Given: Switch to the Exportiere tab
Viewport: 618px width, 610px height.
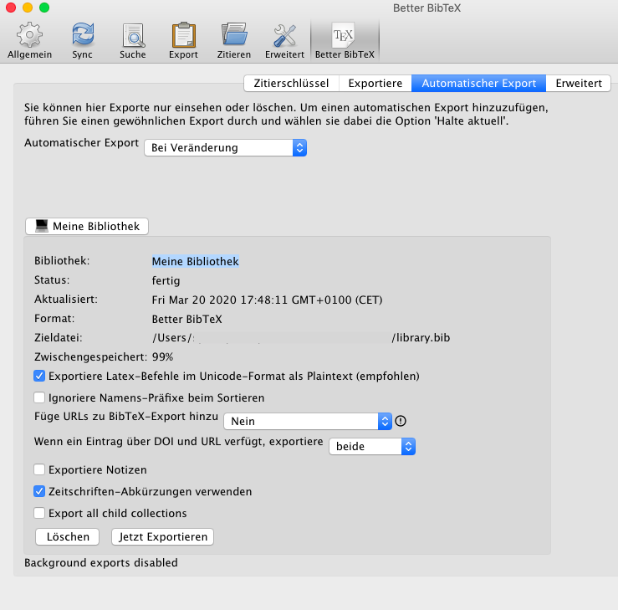Looking at the screenshot, I should pyautogui.click(x=375, y=83).
